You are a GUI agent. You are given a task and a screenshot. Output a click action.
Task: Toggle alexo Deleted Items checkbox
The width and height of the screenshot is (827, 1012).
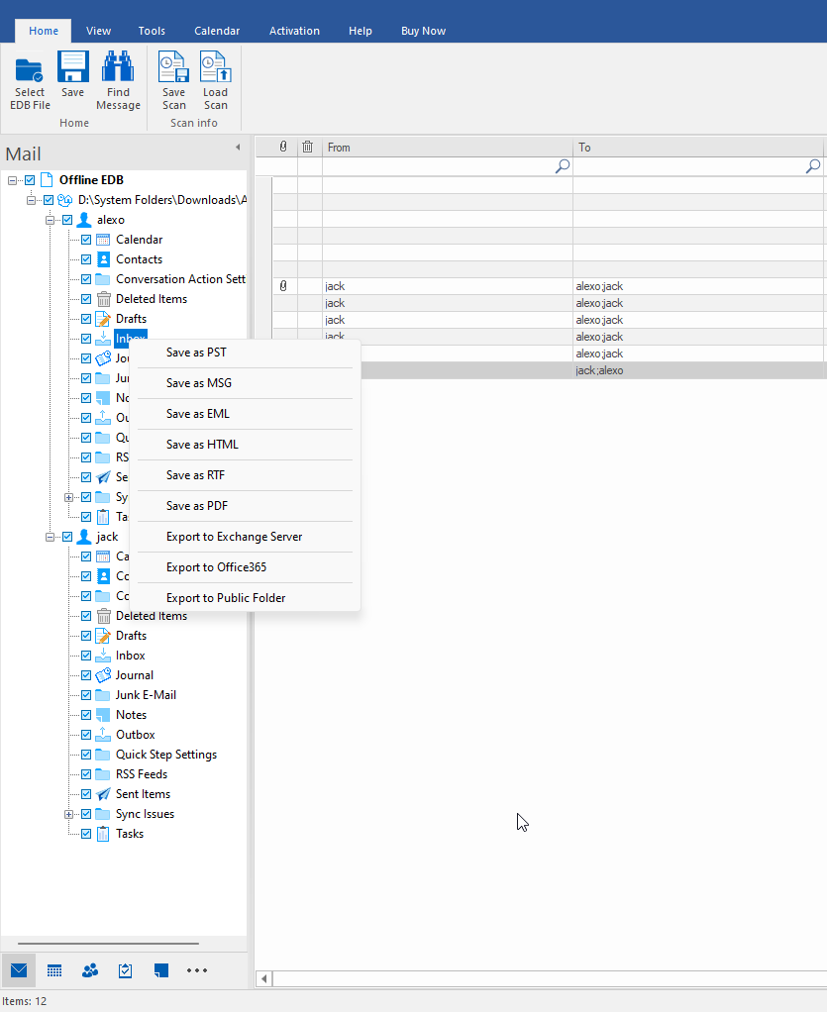tap(86, 299)
